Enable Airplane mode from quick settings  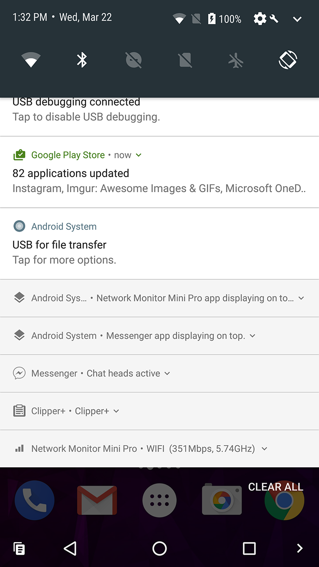point(236,59)
